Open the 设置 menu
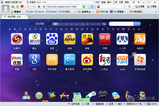This screenshot has width=159, height=106. (x=121, y=2)
